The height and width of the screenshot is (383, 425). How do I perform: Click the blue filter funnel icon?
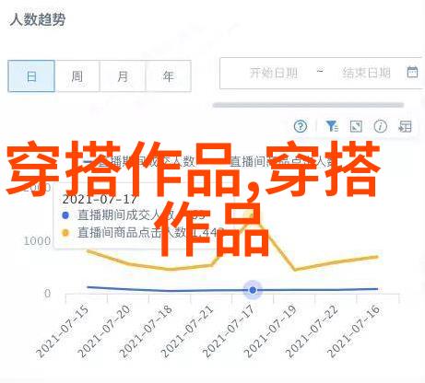tap(332, 126)
